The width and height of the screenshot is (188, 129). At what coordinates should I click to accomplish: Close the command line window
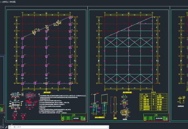tap(3, 127)
